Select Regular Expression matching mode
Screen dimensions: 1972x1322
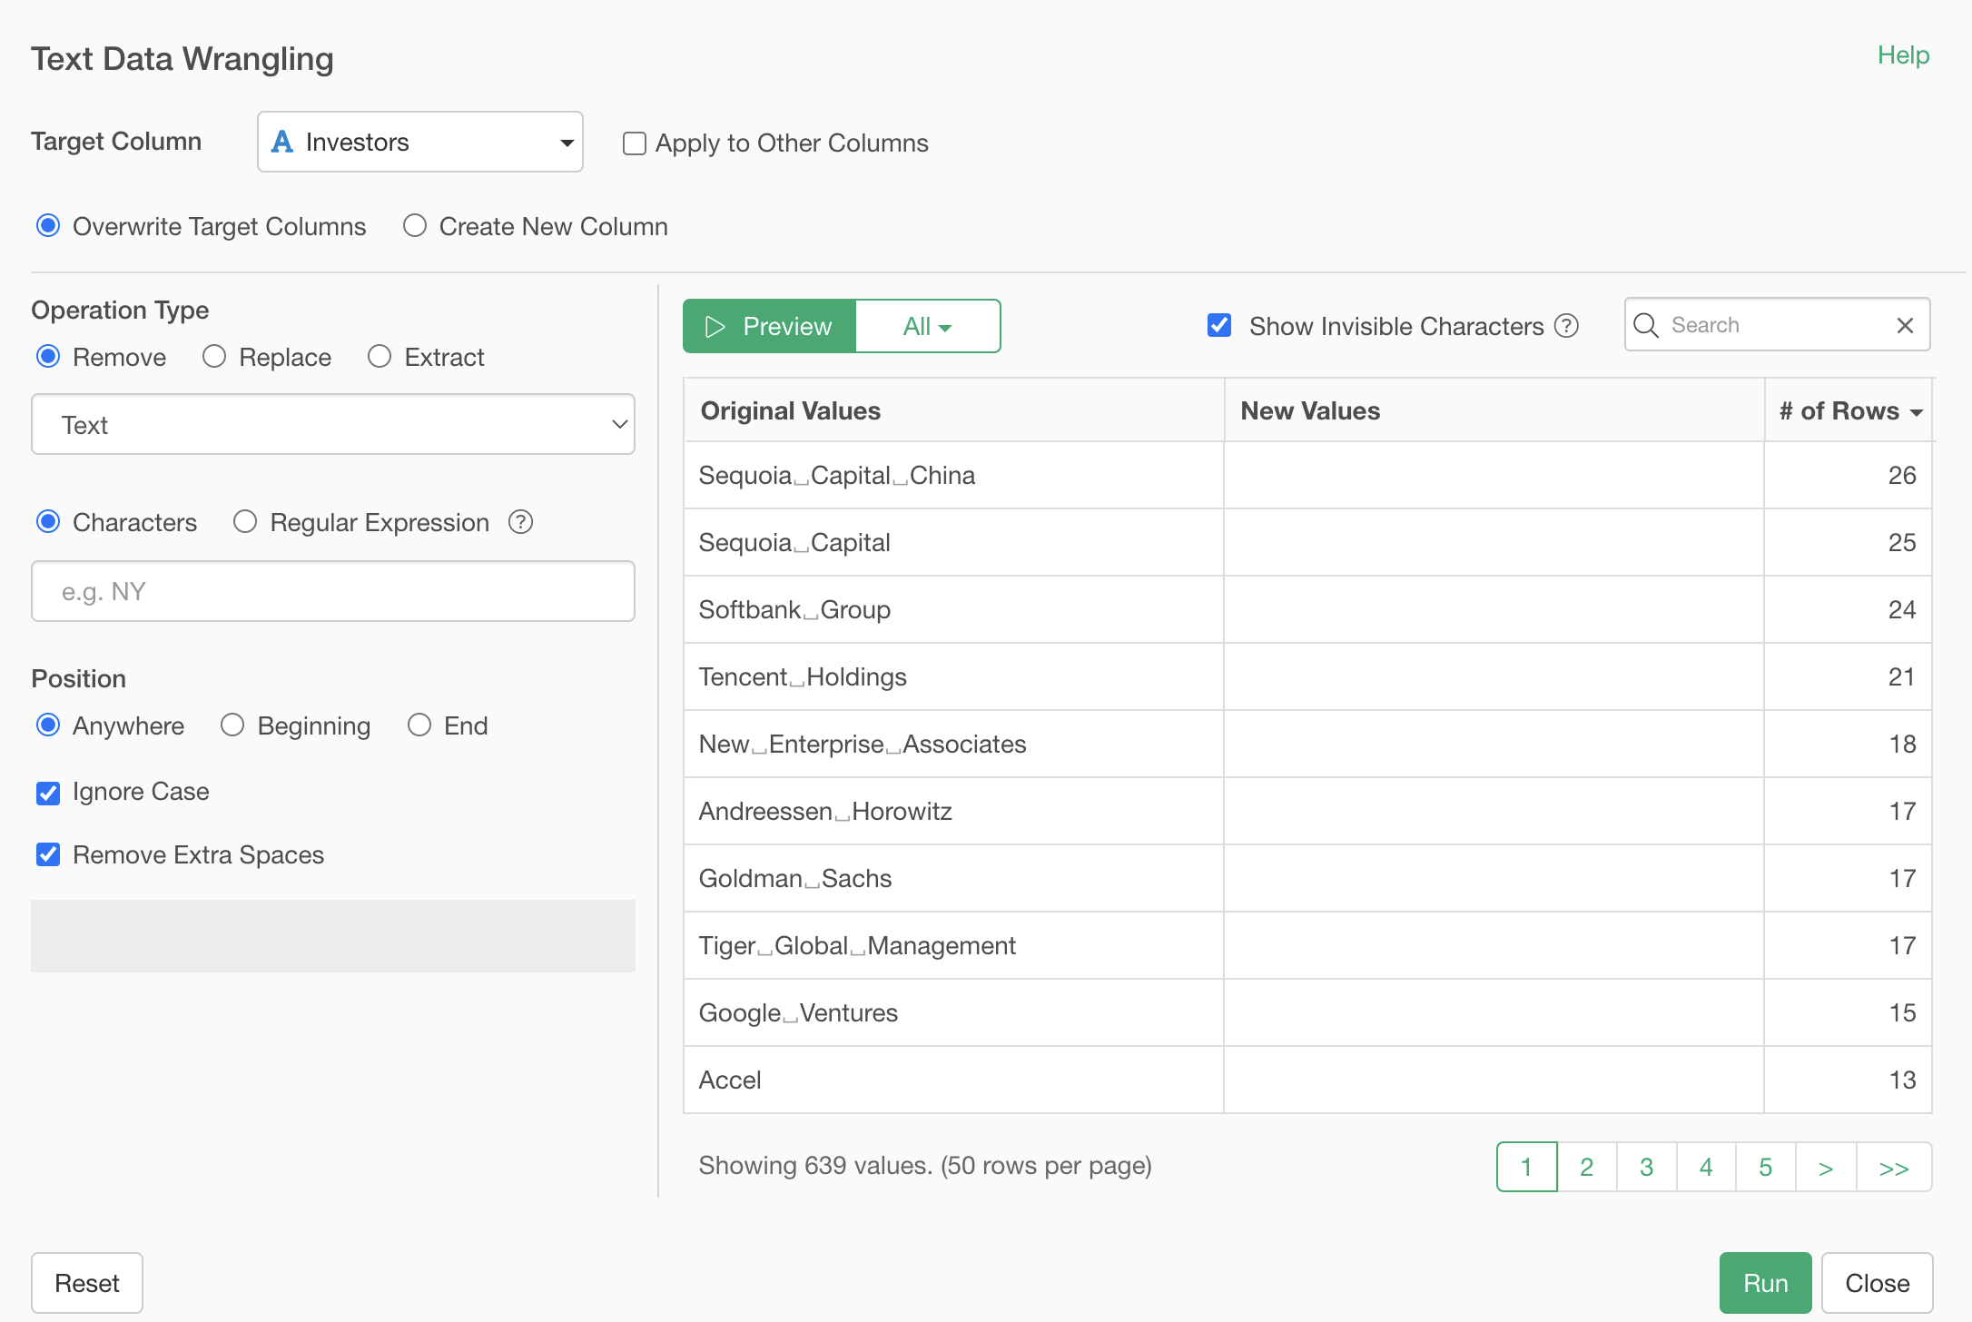click(x=245, y=521)
